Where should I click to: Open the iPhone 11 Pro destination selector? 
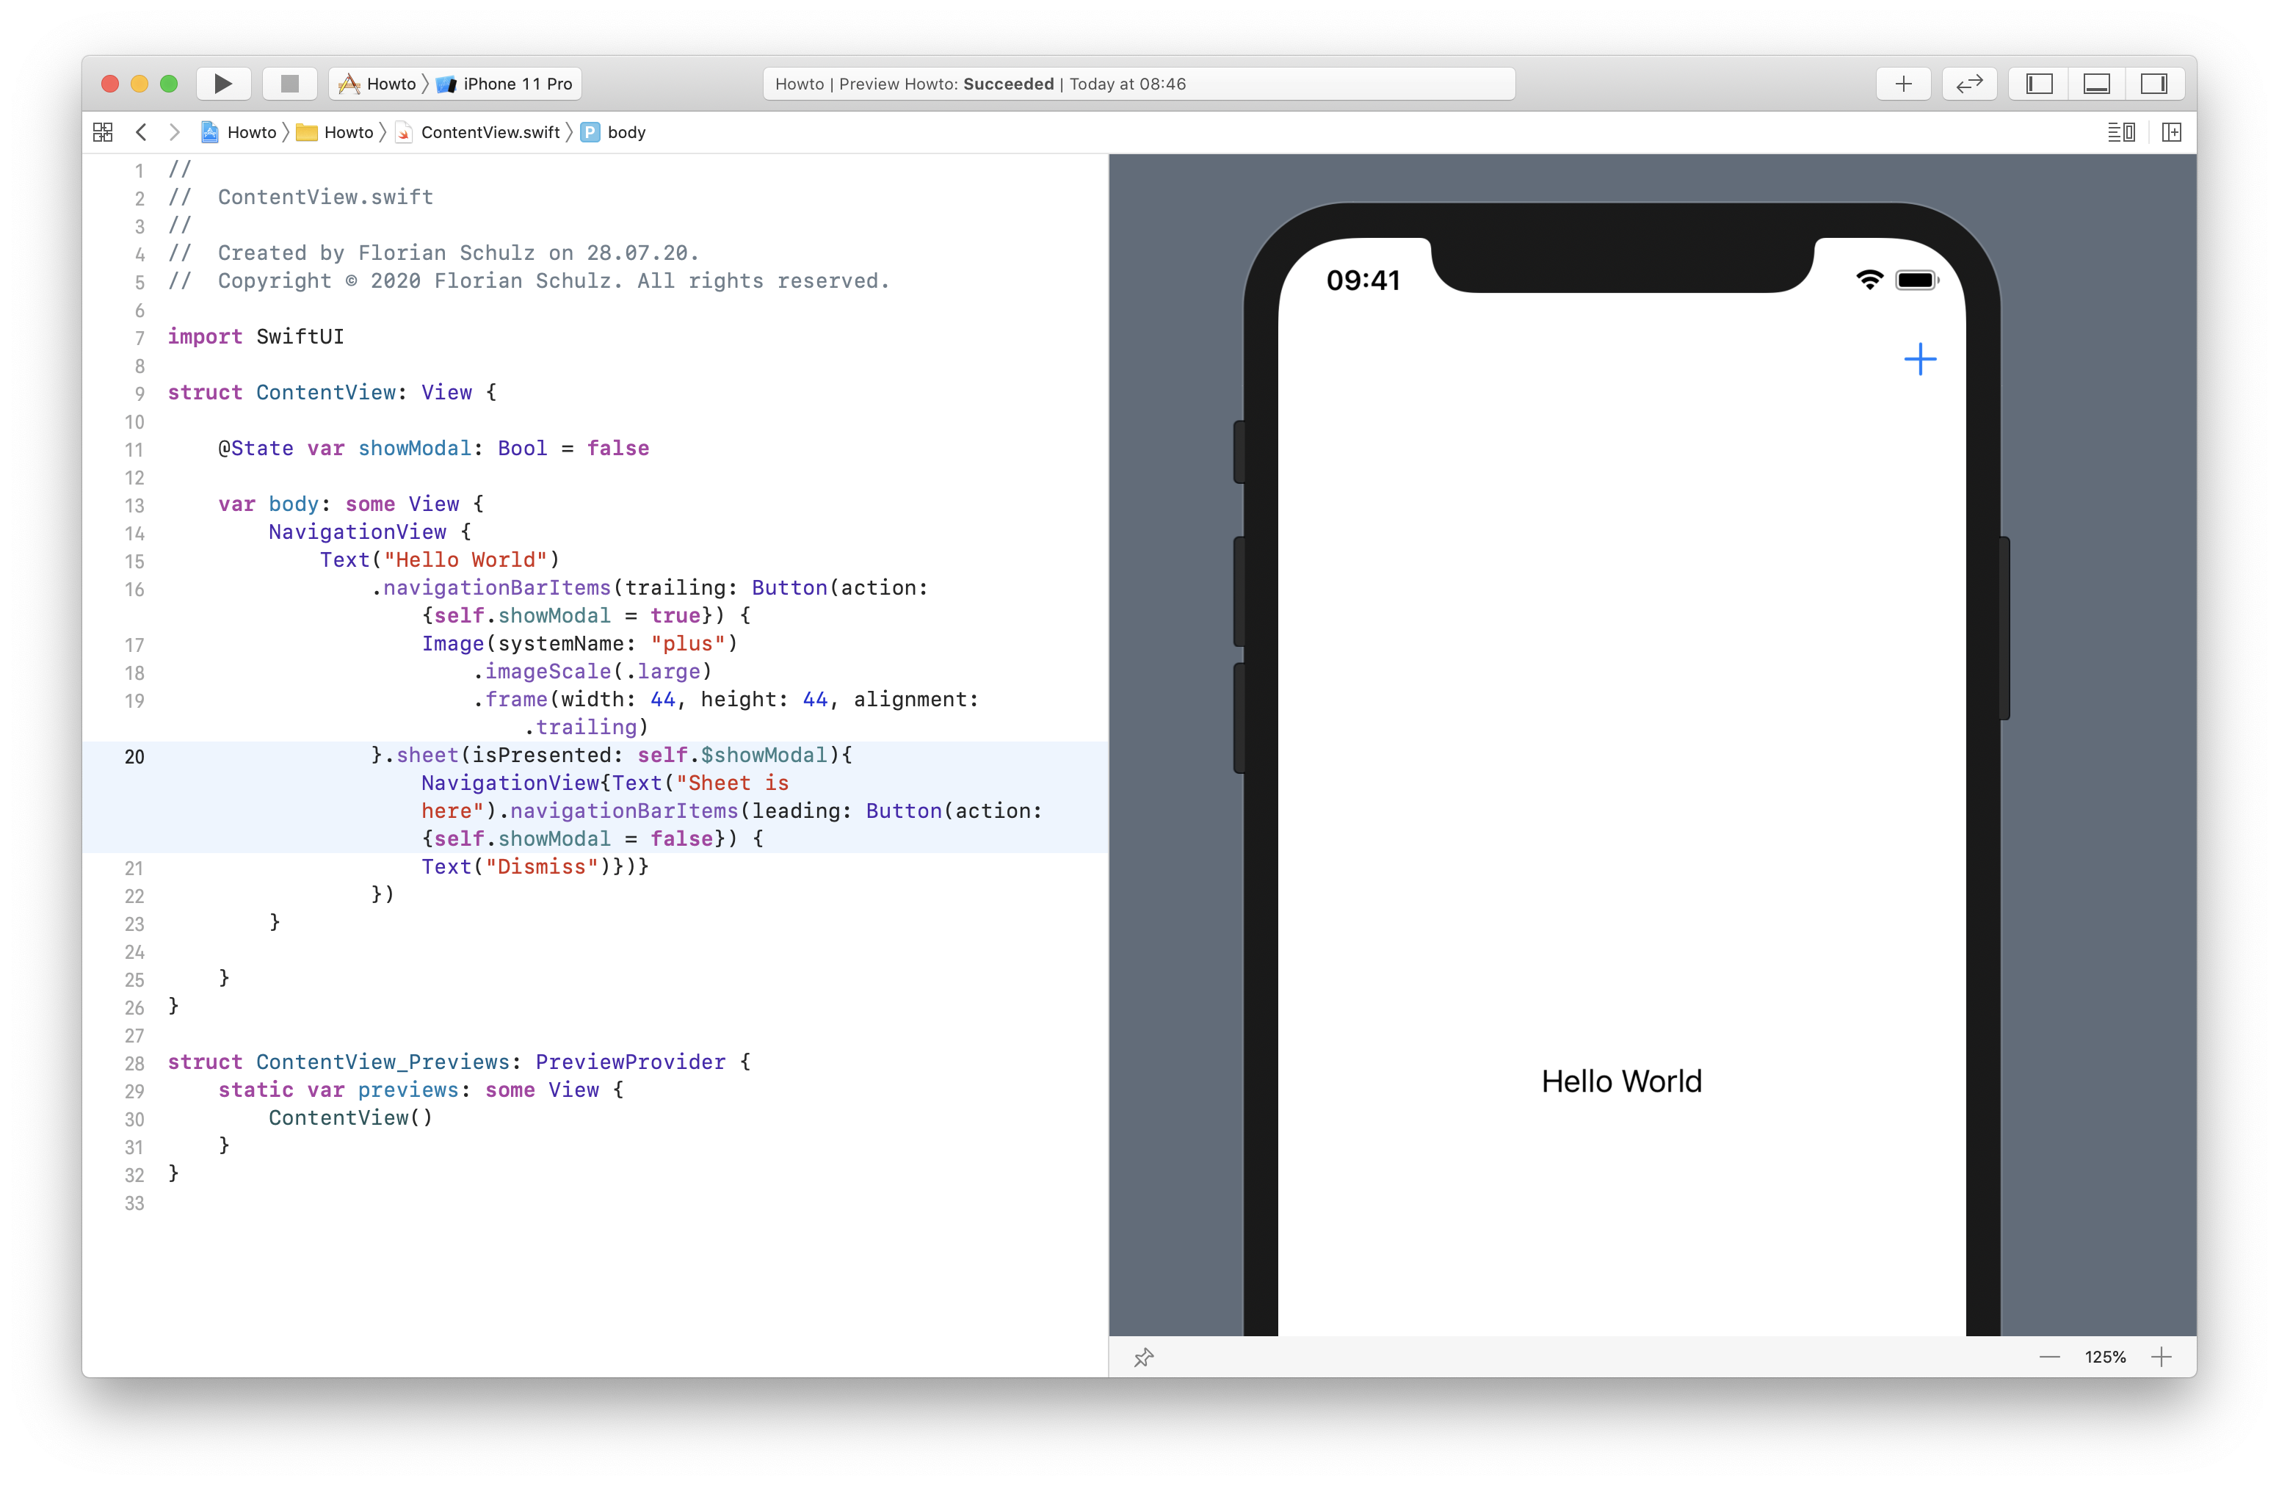504,83
